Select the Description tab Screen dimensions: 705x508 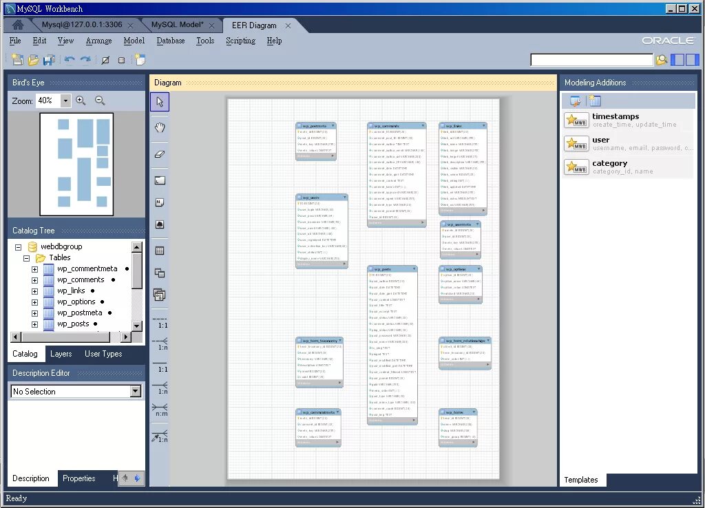tap(31, 478)
